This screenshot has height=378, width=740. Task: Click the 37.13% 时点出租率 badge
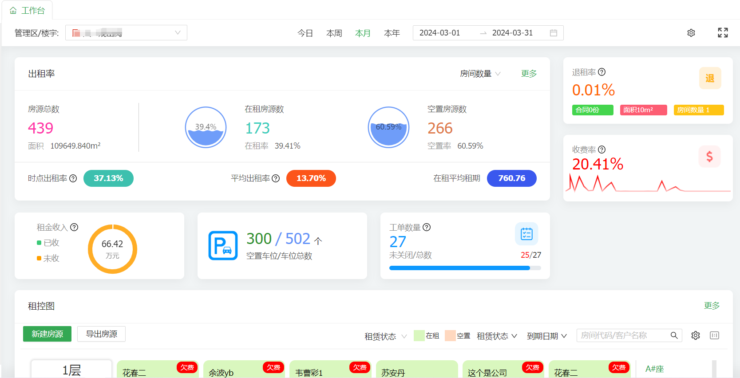click(108, 178)
